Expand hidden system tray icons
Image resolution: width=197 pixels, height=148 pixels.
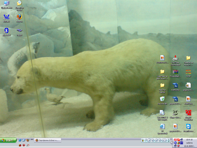[172, 143]
